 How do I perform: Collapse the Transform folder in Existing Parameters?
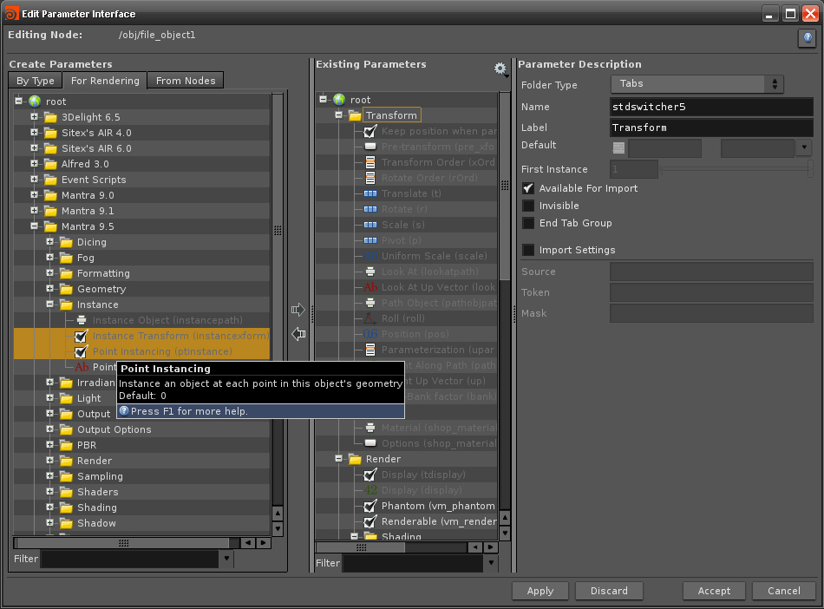[x=338, y=115]
